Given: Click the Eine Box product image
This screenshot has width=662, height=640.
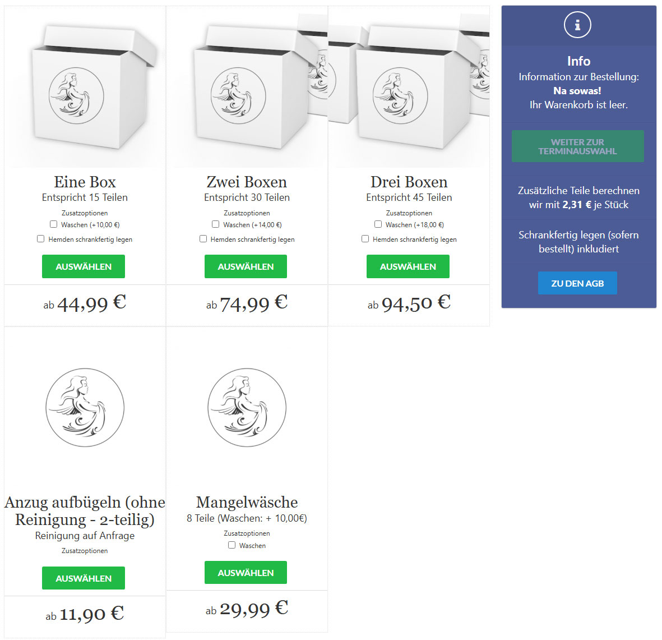Looking at the screenshot, I should tap(85, 88).
